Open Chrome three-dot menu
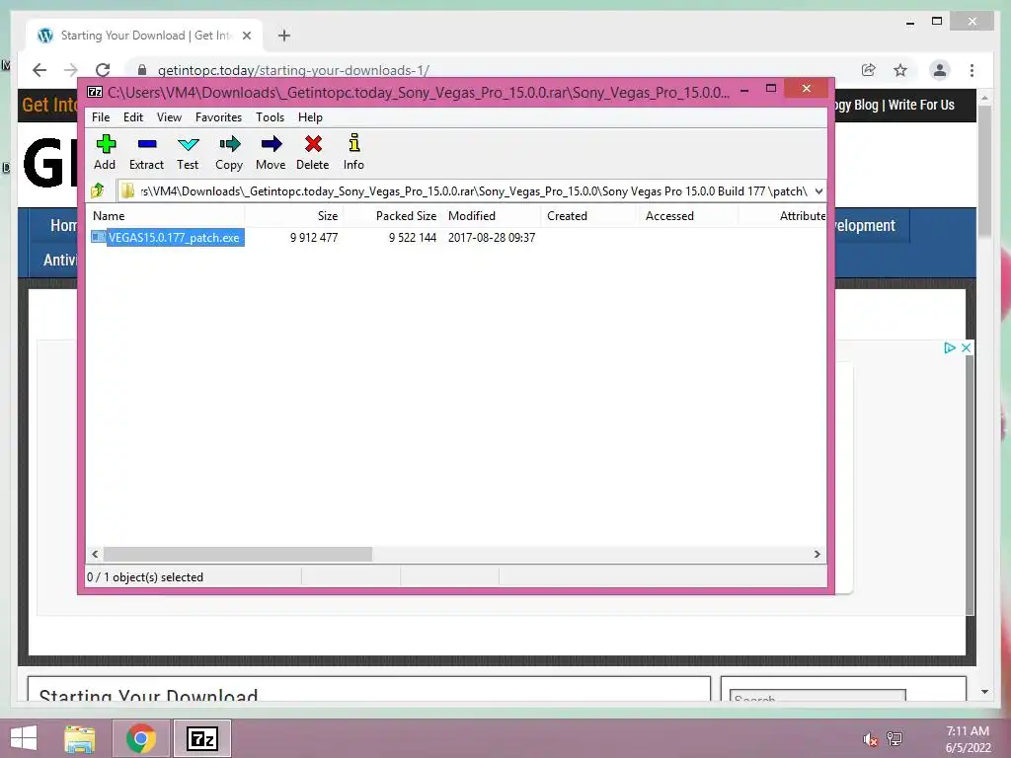The height and width of the screenshot is (758, 1011). [972, 70]
